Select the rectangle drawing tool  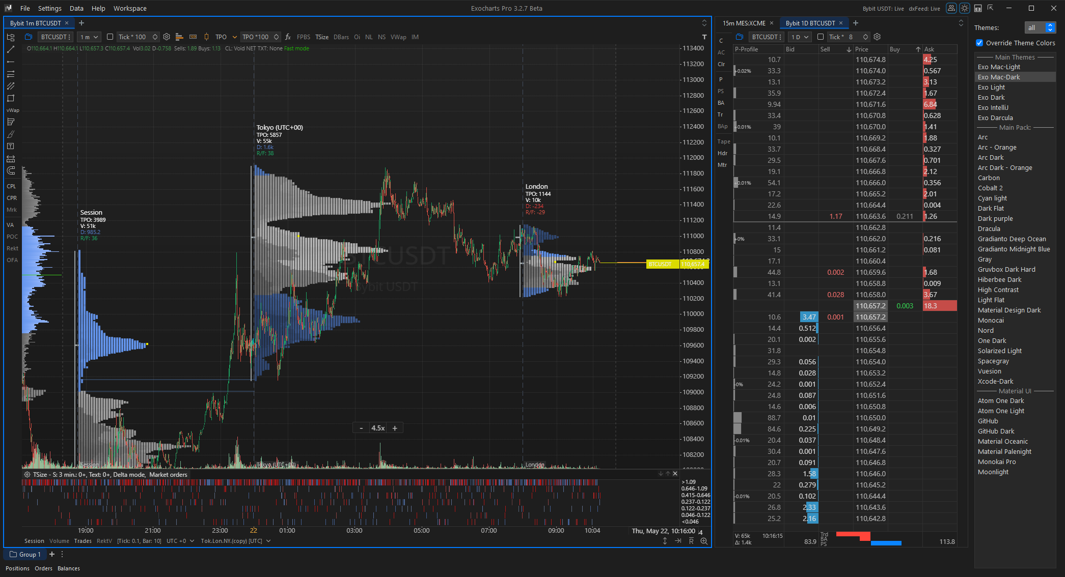point(11,98)
